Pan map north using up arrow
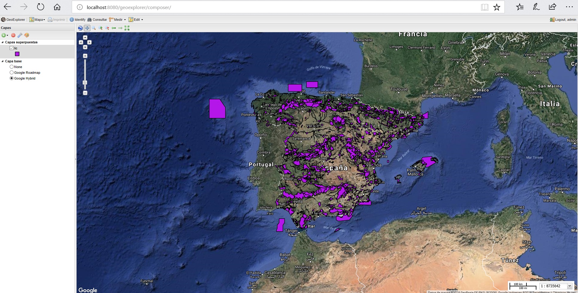This screenshot has width=578, height=293. click(x=85, y=37)
